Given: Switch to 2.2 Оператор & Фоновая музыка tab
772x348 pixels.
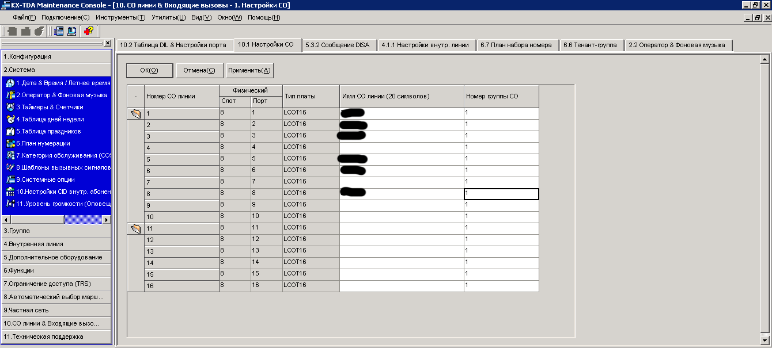Looking at the screenshot, I should [x=679, y=45].
